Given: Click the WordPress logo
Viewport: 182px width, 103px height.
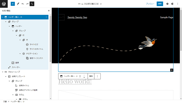Looking at the screenshot, I should pyautogui.click(x=4, y=4).
